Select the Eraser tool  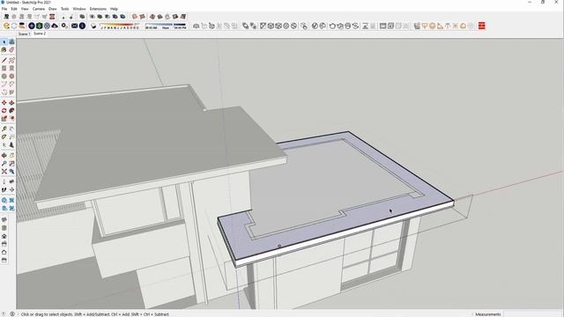coord(11,50)
